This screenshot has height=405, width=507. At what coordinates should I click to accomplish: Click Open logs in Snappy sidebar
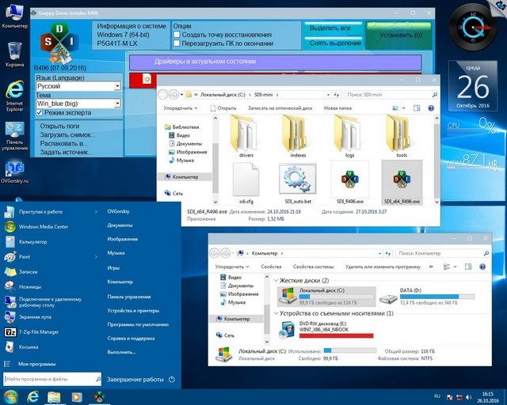coord(59,126)
